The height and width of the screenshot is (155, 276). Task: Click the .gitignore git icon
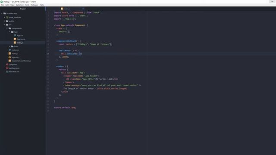click(7, 65)
